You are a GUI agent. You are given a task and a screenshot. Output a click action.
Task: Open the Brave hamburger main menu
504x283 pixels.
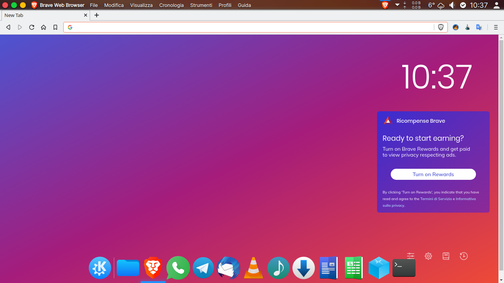(496, 27)
